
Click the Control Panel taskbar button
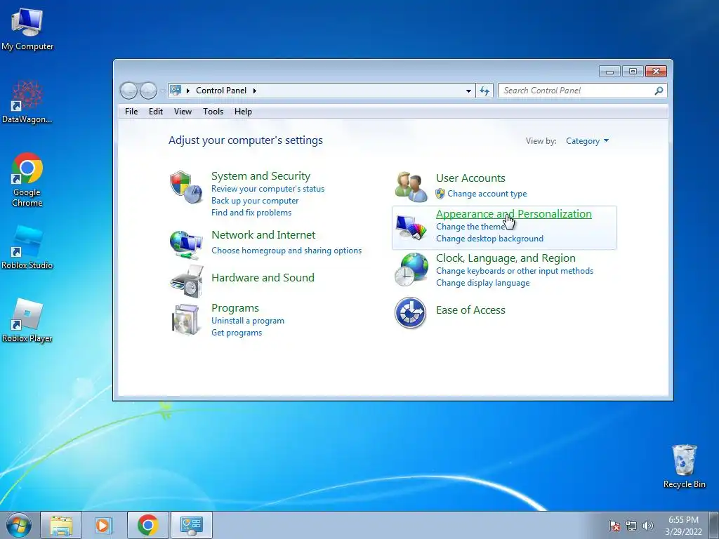pyautogui.click(x=191, y=525)
